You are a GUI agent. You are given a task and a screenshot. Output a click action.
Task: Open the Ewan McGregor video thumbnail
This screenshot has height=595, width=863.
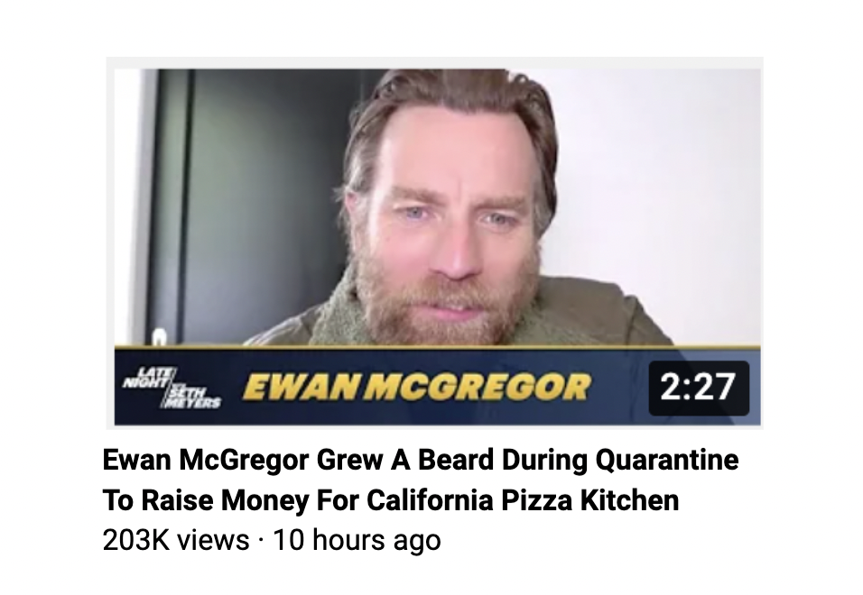point(438,247)
